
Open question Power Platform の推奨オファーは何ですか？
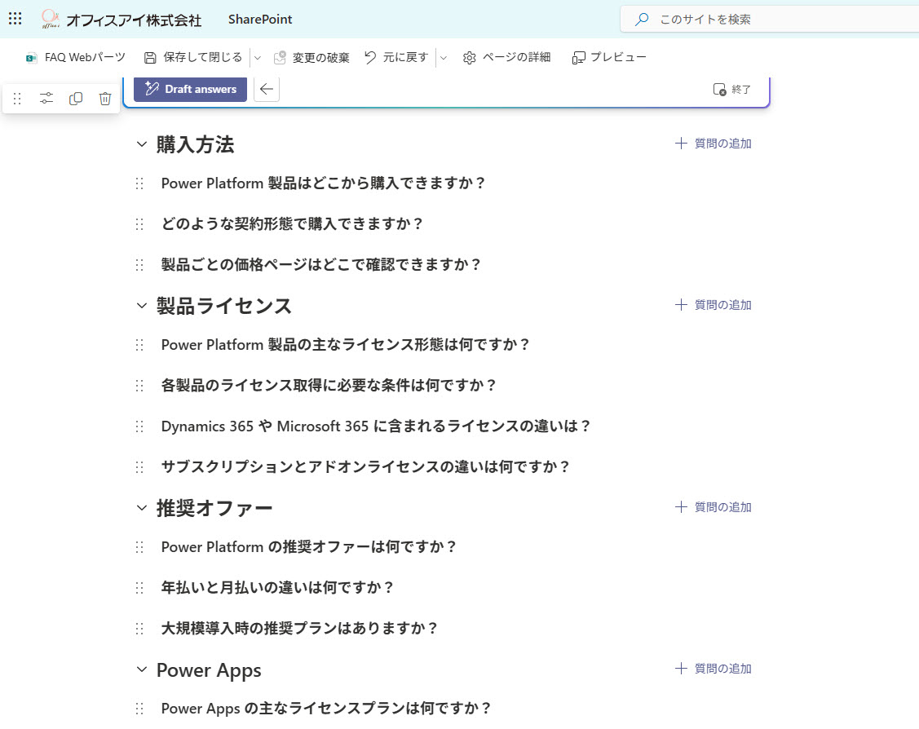pos(309,546)
